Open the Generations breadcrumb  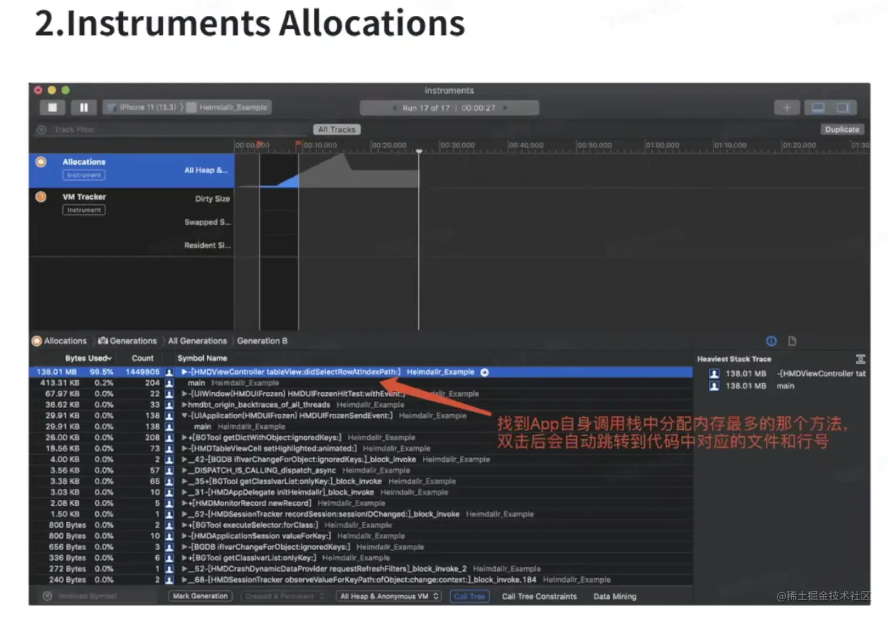(x=127, y=341)
